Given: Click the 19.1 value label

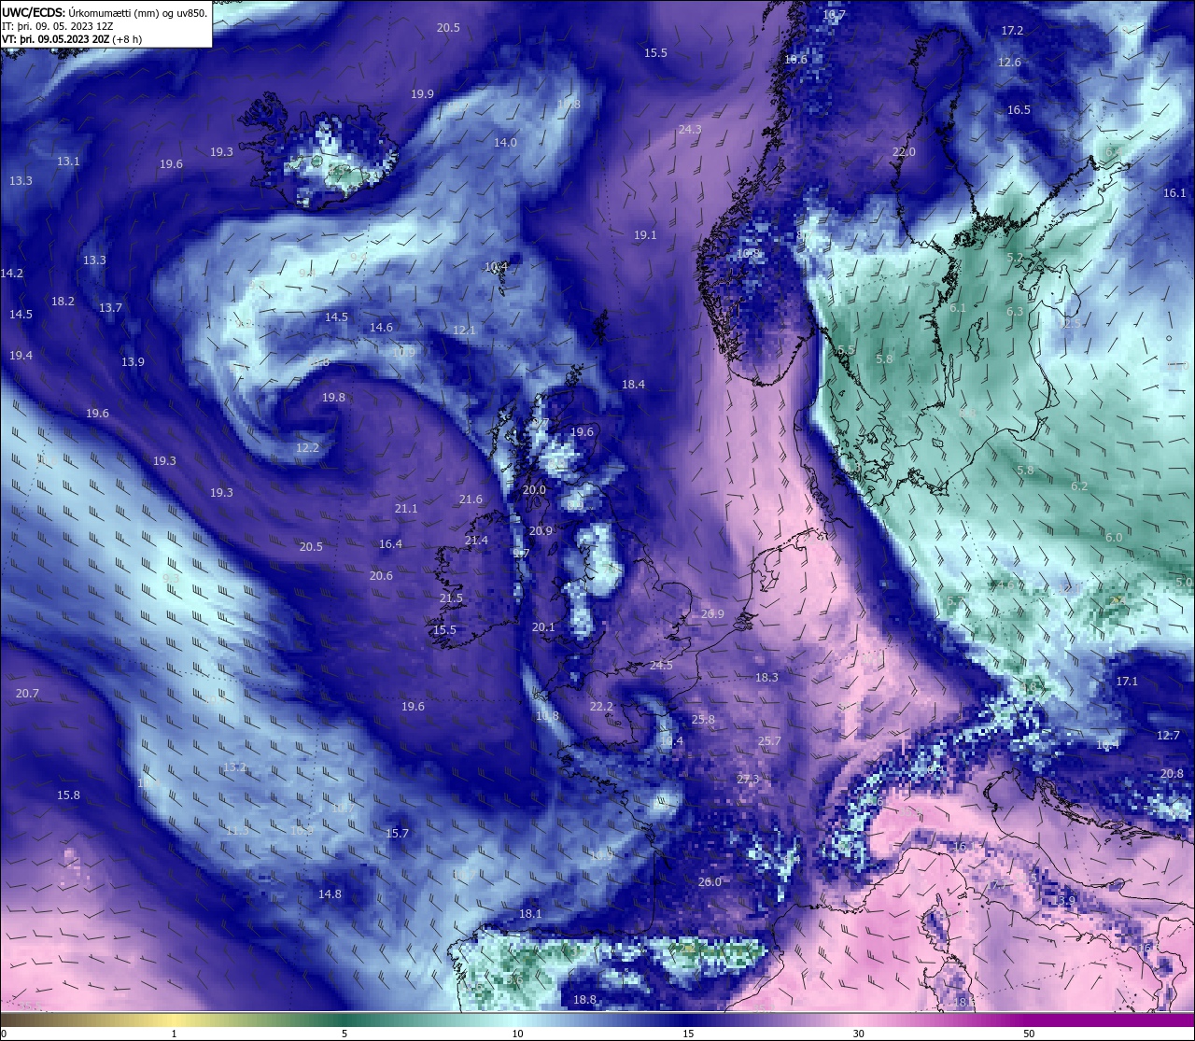Looking at the screenshot, I should pos(645,235).
